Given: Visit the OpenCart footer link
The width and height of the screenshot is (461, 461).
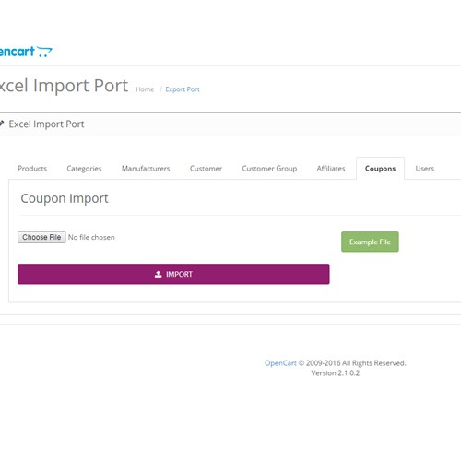Looking at the screenshot, I should pyautogui.click(x=280, y=363).
